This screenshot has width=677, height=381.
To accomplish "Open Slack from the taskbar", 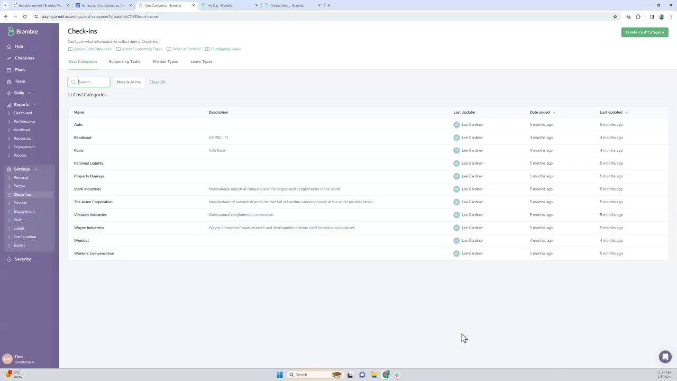I will tap(397, 375).
